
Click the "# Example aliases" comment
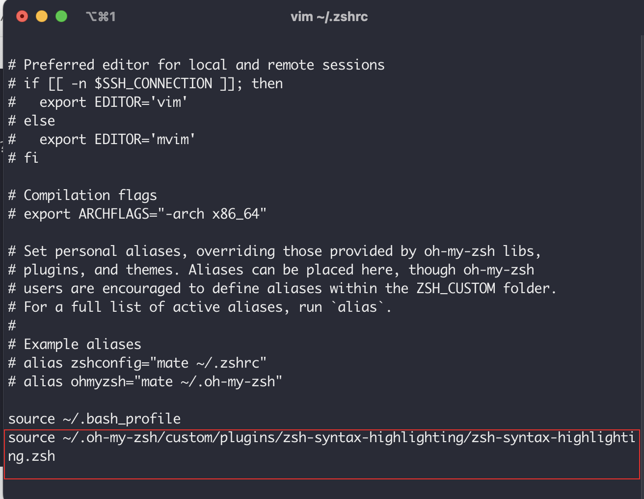[x=75, y=345]
